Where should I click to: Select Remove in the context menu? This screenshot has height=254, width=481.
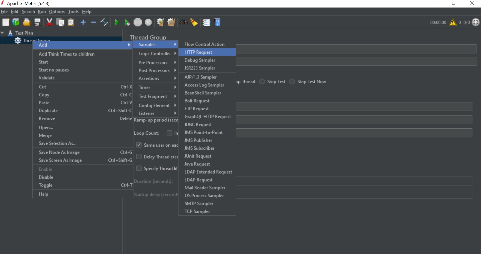(x=83, y=119)
